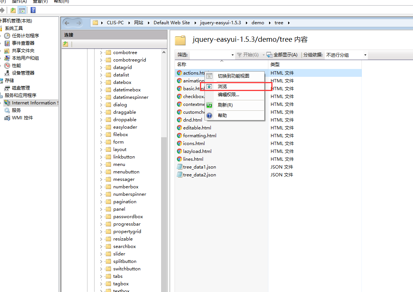Select the 服务和应用程序 node in console tree
Screen dimensions: 413x292
coord(21,95)
